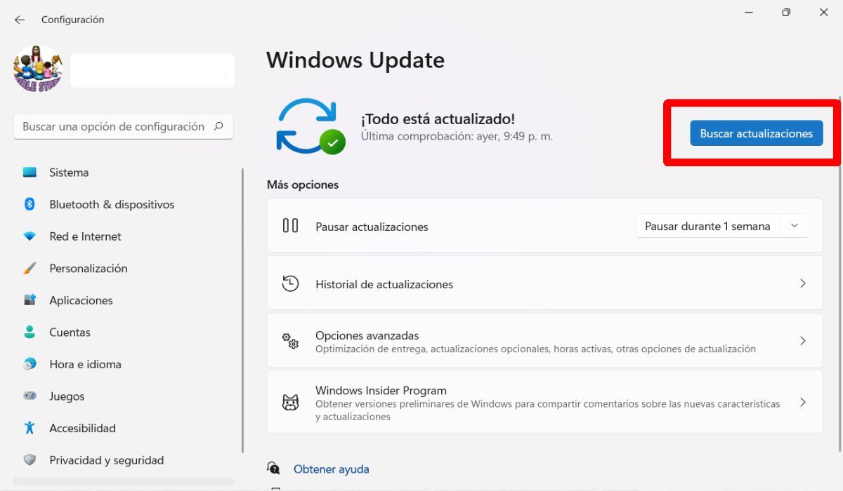Open the Pausar durante 1 semana dropdown

tap(795, 226)
